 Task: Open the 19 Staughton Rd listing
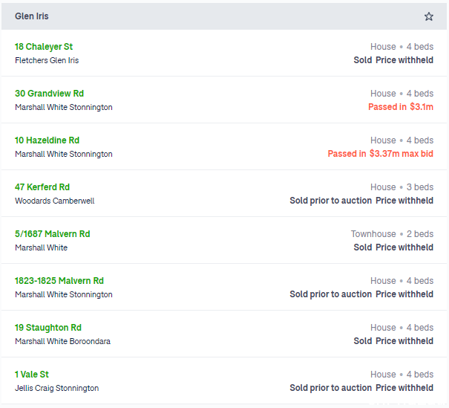coord(48,328)
